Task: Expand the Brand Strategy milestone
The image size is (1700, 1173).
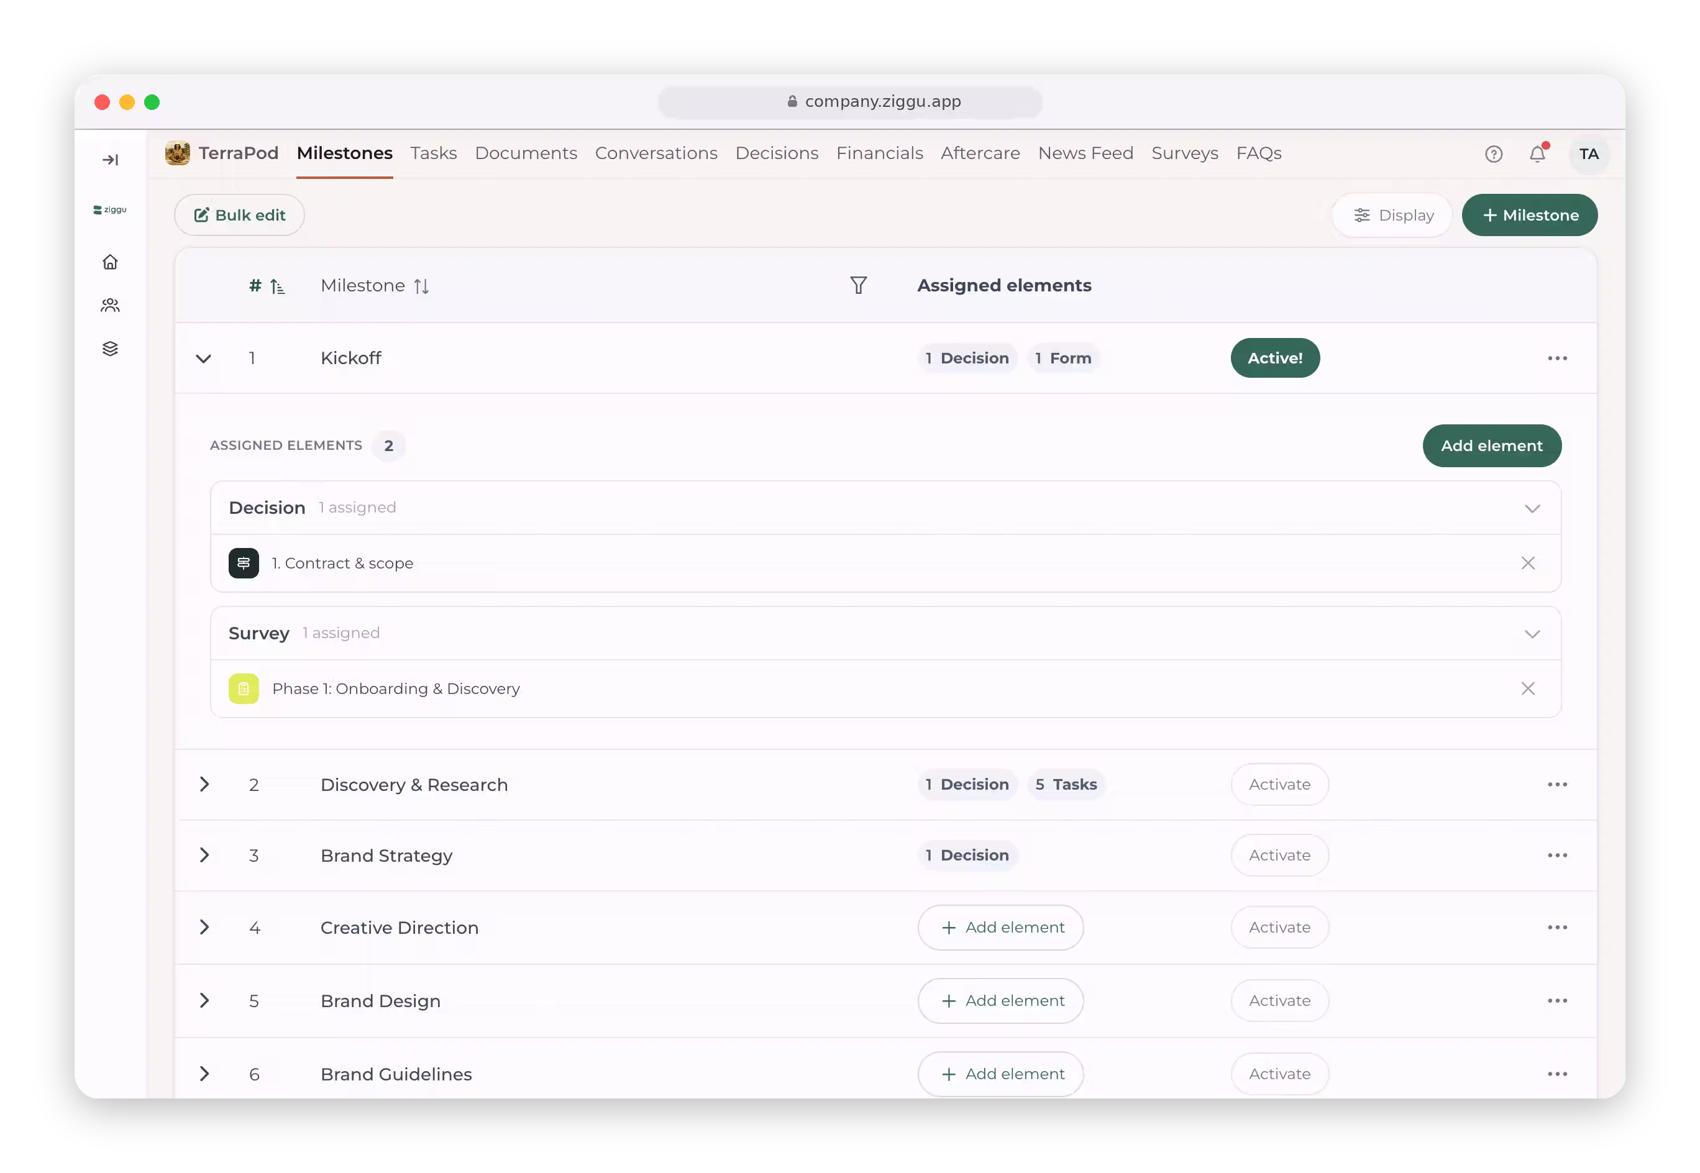Action: (x=204, y=855)
